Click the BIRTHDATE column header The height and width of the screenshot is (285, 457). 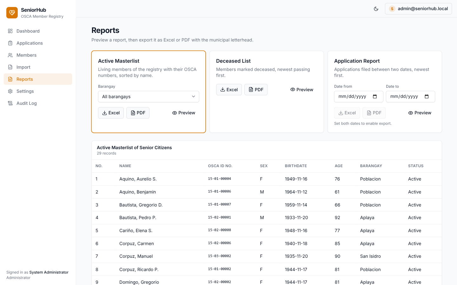point(296,166)
